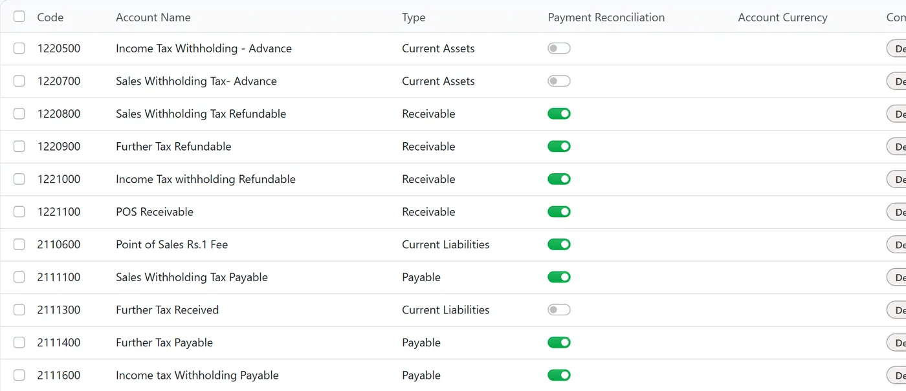Select the Income tax Withholding Payable checkbox
Image resolution: width=906 pixels, height=391 pixels.
[19, 375]
